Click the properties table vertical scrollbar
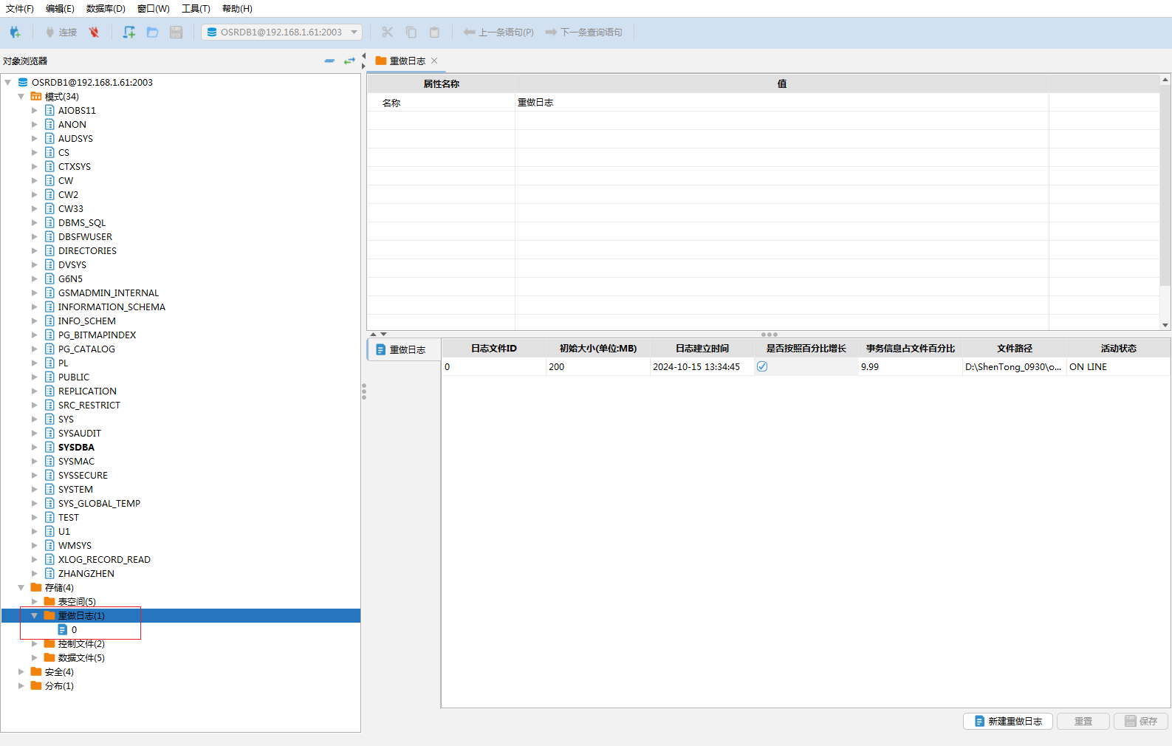Screen dimensions: 1172x746 [x=1165, y=185]
